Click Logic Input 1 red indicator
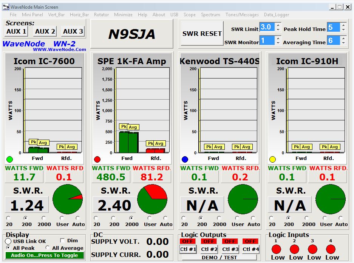Screen dimensions: 354x263 [x=276, y=249]
